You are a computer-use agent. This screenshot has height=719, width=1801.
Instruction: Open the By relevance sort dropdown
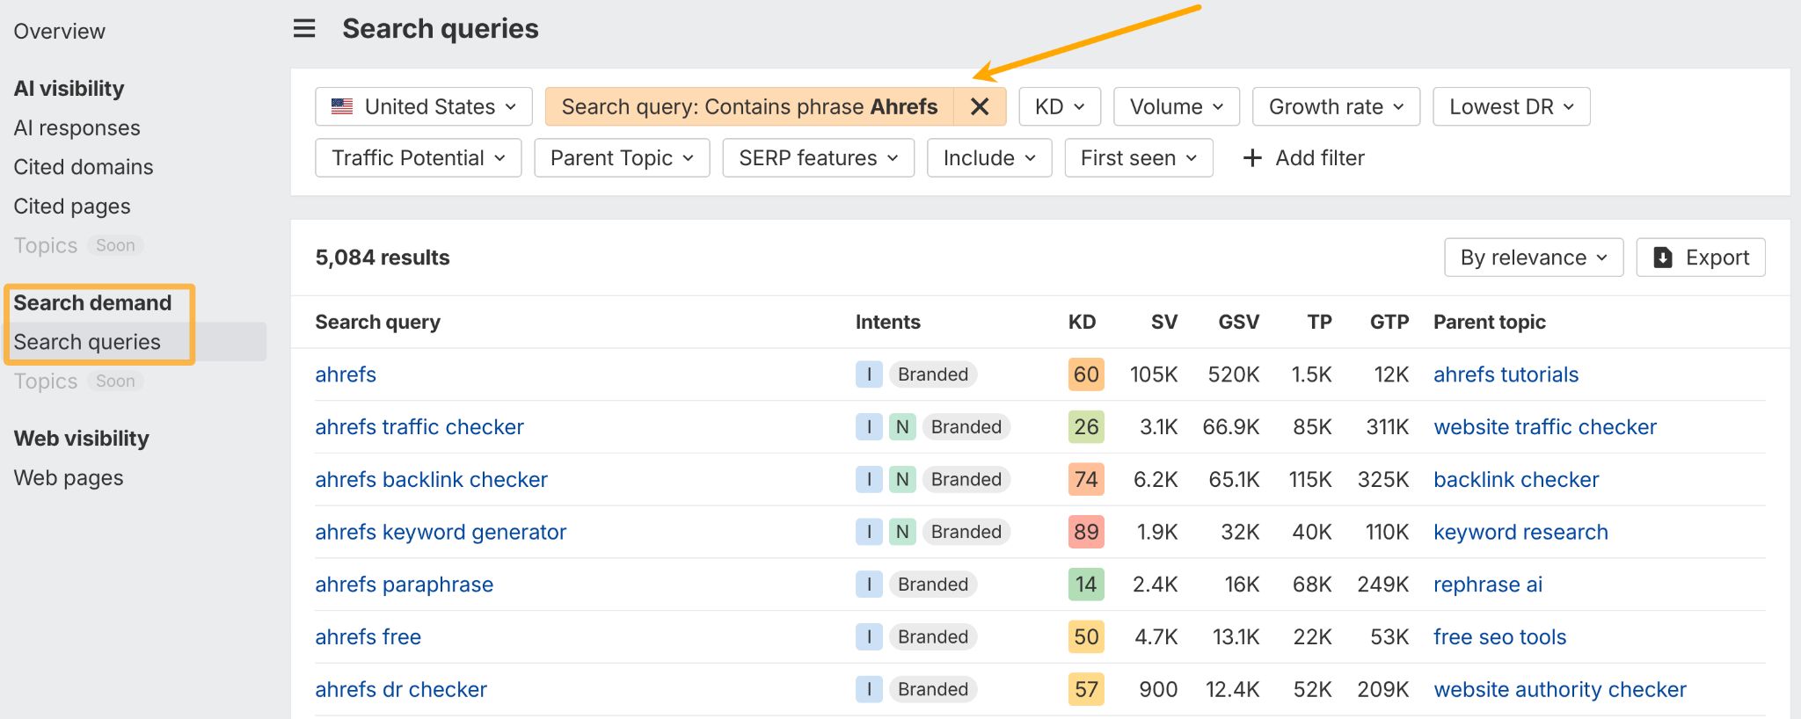pos(1533,258)
